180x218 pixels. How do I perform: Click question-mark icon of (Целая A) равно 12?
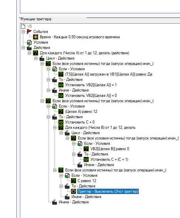(61, 111)
